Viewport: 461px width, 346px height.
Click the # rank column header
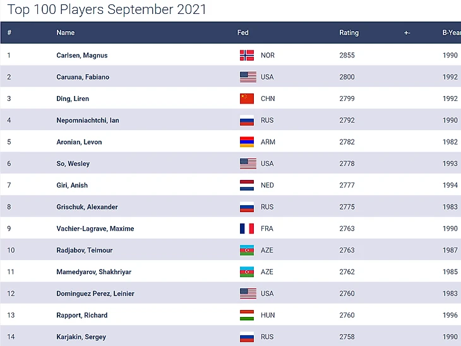click(9, 33)
